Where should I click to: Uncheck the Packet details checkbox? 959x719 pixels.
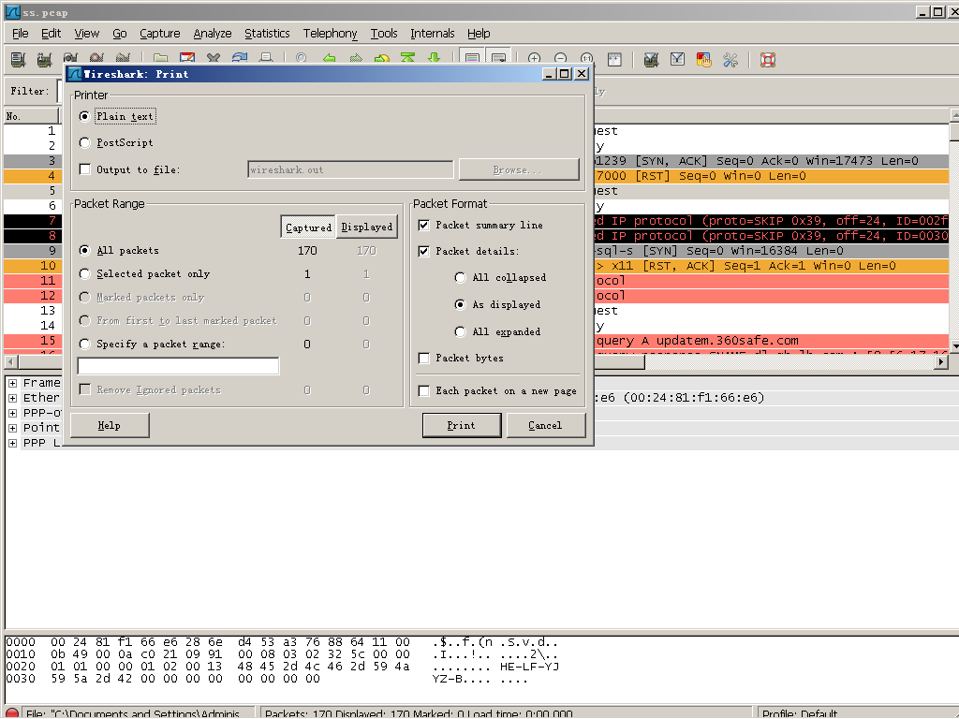[x=423, y=251]
